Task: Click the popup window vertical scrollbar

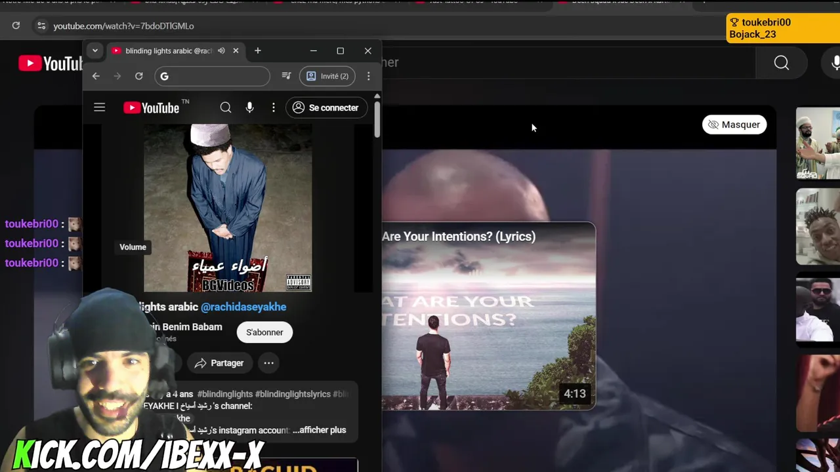Action: point(377,118)
